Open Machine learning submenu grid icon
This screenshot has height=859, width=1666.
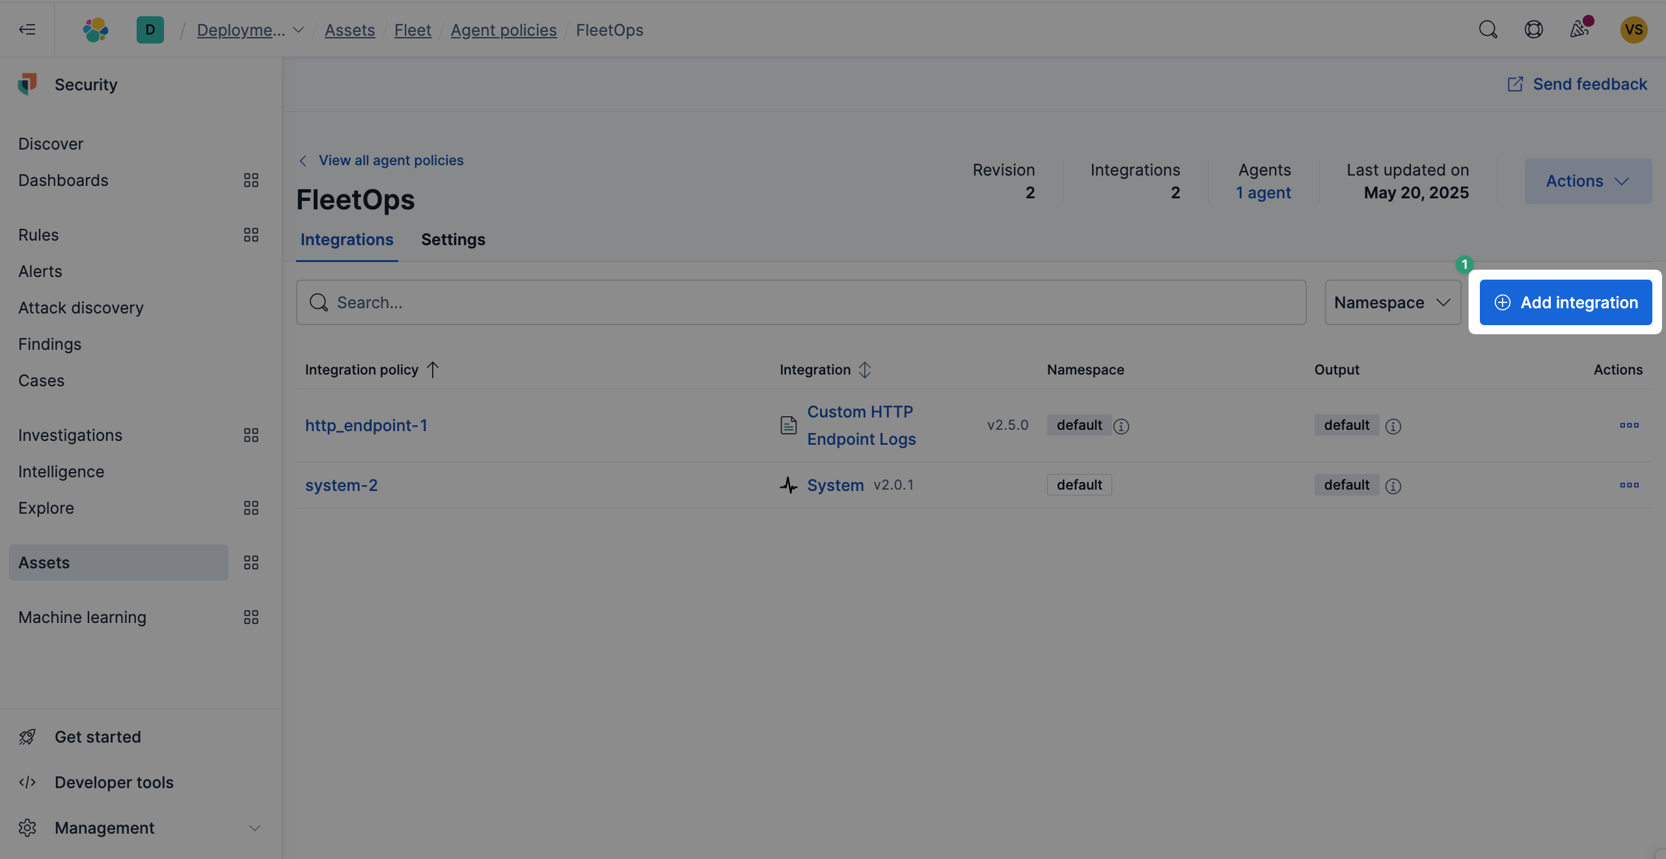coord(251,617)
